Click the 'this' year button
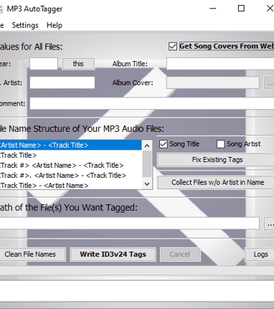This screenshot has height=309, width=274. 78,64
